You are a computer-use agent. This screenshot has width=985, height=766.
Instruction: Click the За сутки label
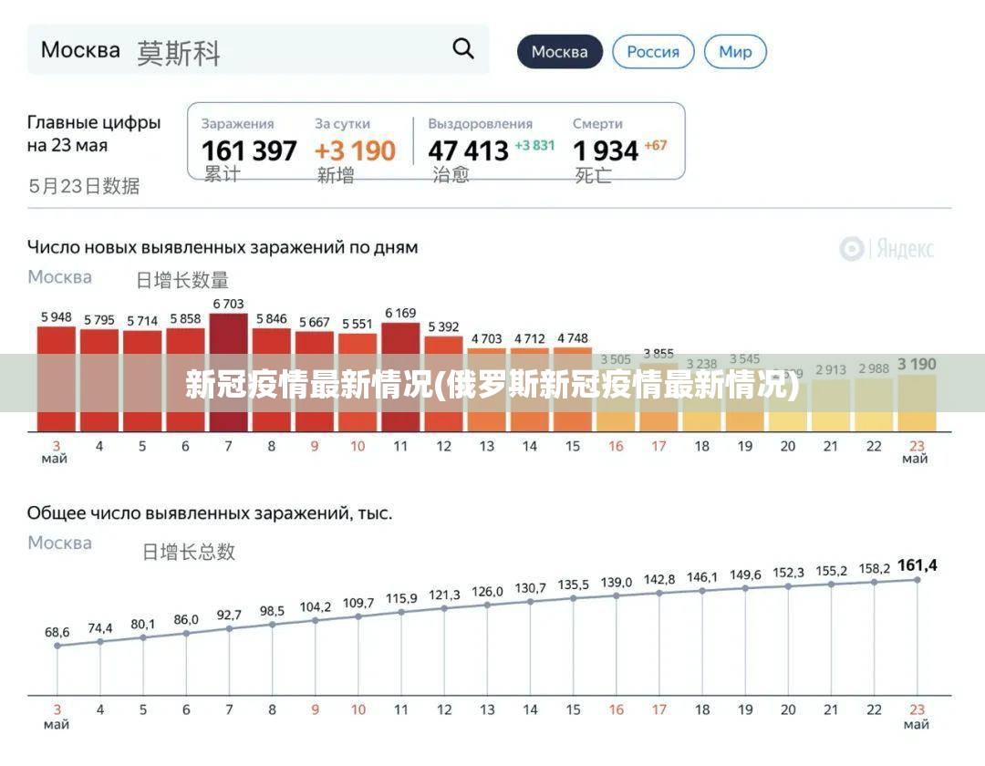tap(342, 124)
